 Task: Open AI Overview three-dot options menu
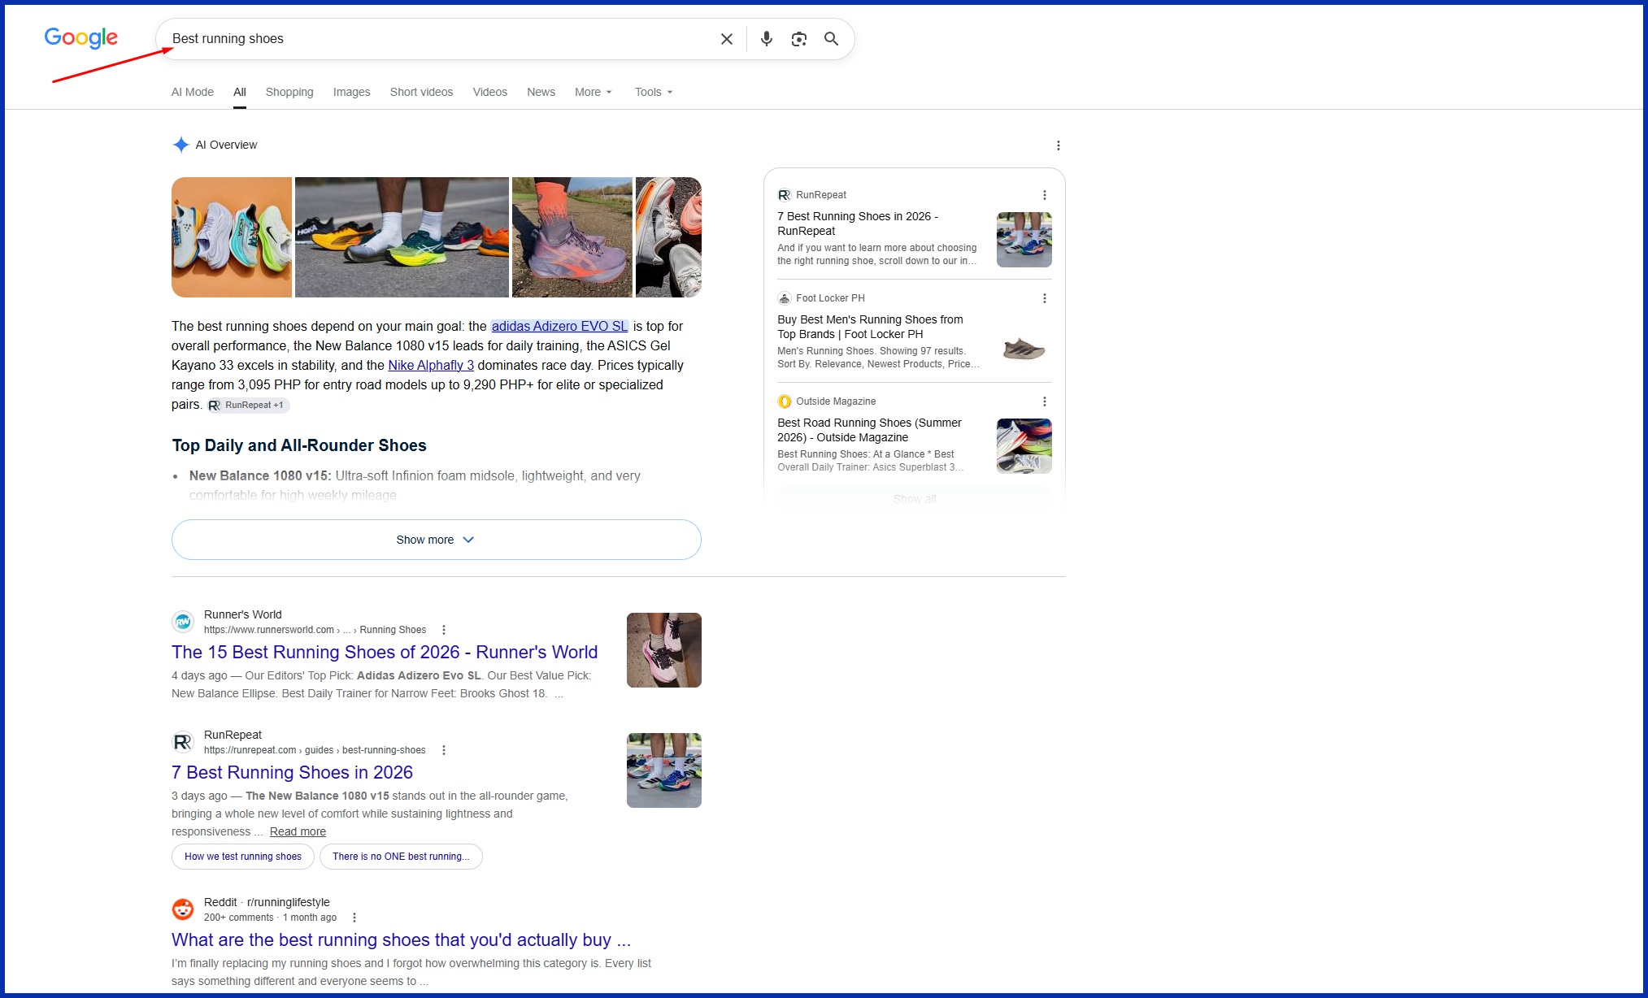(x=1058, y=145)
